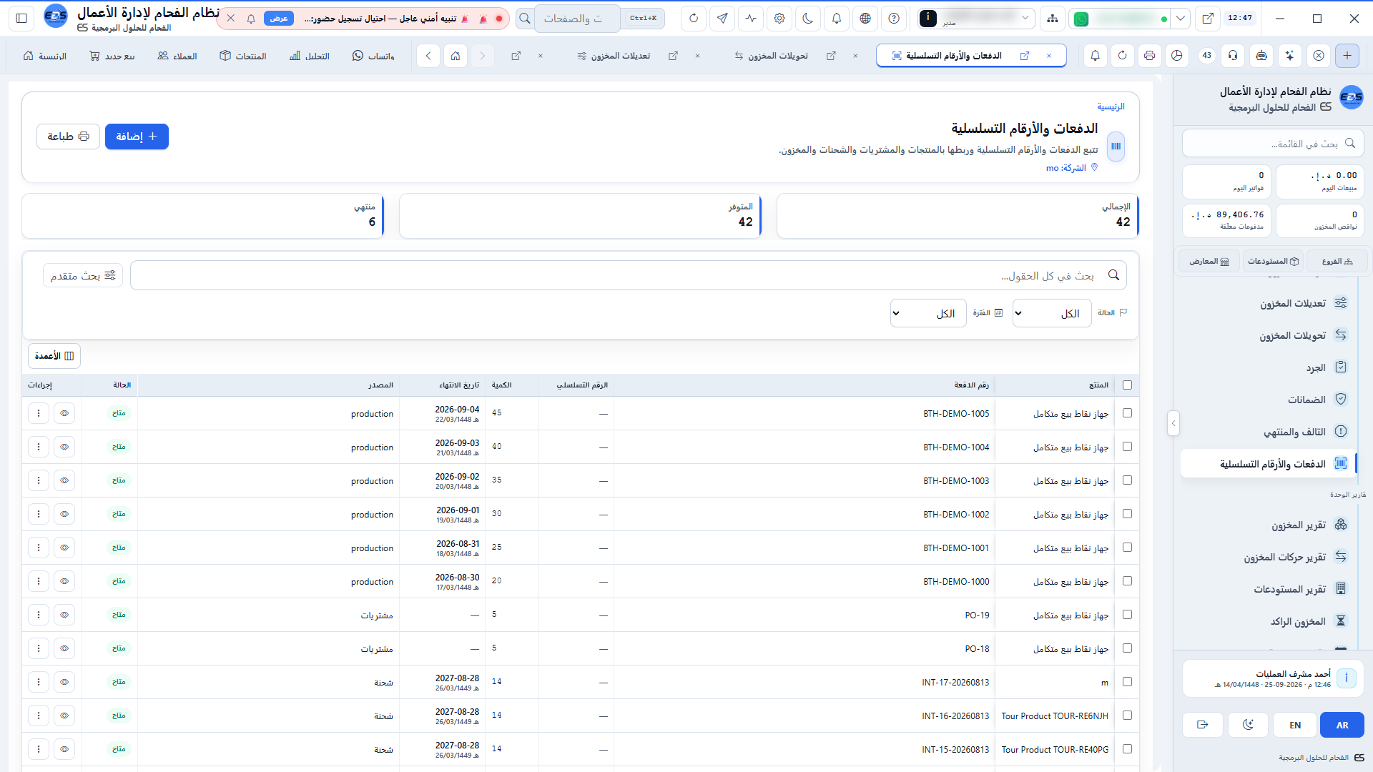1373x772 pixels.
Task: Open the المنتجات menu
Action: pyautogui.click(x=243, y=56)
